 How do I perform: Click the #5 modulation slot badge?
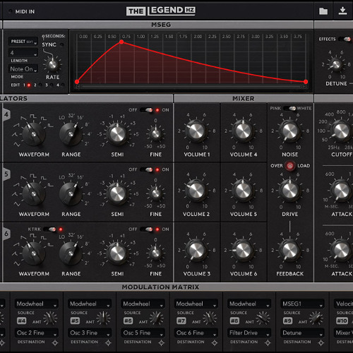coord(75,321)
